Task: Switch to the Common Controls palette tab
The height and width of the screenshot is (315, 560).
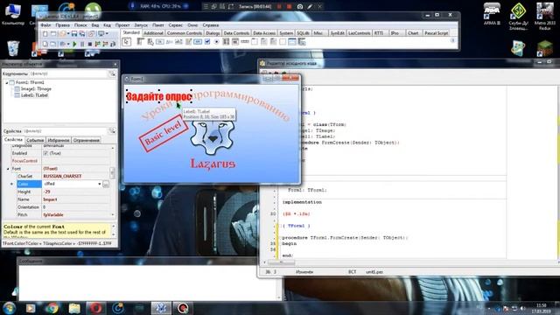Action: [x=185, y=33]
